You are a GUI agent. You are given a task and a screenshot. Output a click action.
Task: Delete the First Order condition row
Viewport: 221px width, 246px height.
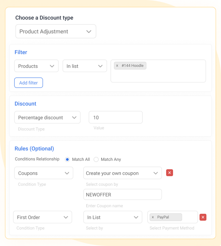(x=203, y=217)
